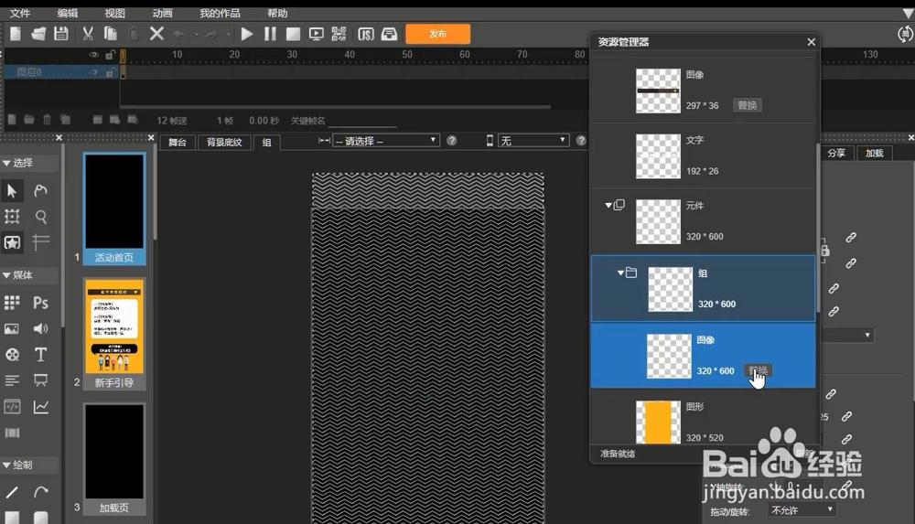Click the 关键帧名 input field
The image size is (915, 524).
(362, 121)
